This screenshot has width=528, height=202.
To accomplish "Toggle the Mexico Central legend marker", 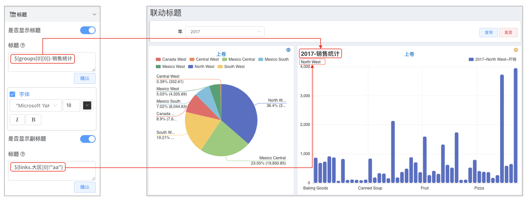I will coord(224,60).
